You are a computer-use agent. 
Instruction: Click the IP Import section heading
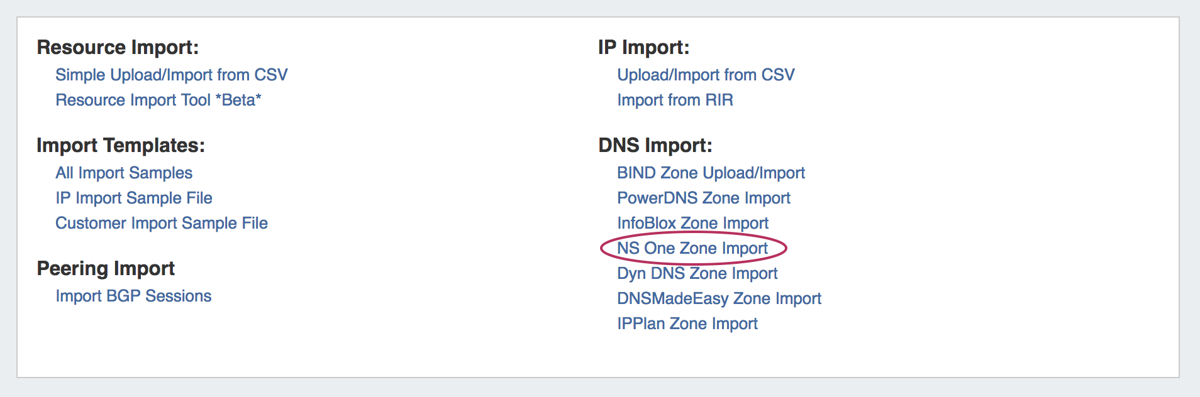tap(643, 47)
